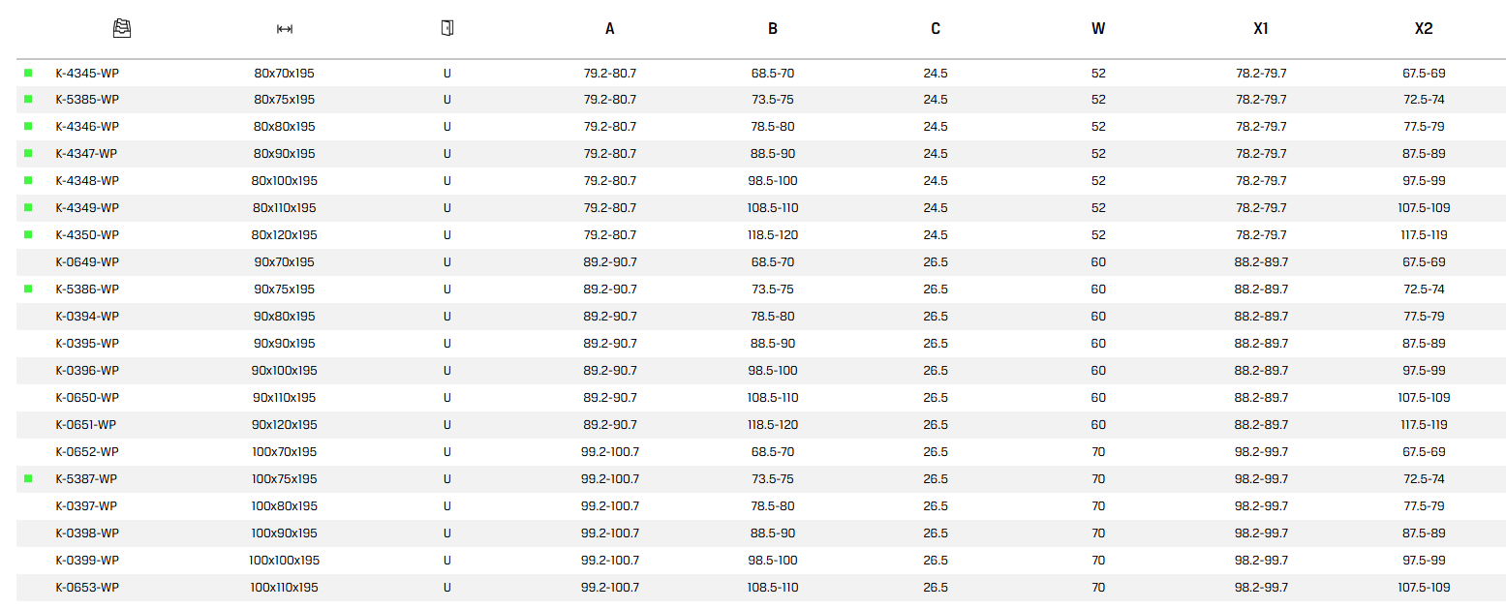Click green availability marker for K-4350-WP
Screen dimensions: 1506x609
(28, 234)
